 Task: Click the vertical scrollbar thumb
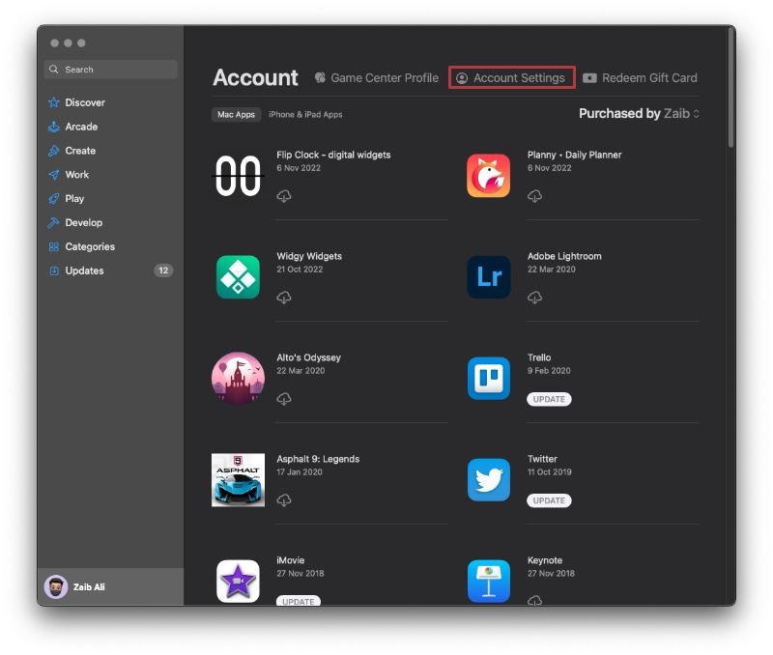[730, 87]
